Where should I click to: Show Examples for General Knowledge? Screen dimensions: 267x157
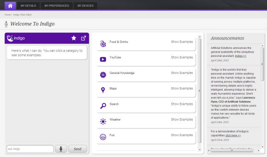[x=182, y=73]
